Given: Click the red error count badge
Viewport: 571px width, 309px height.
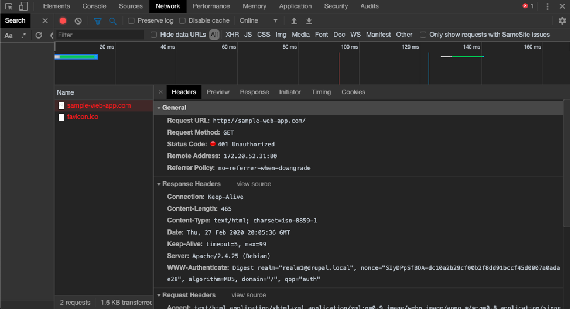Looking at the screenshot, I should coord(528,6).
